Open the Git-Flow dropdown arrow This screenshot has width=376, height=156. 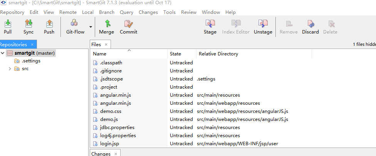tap(91, 27)
